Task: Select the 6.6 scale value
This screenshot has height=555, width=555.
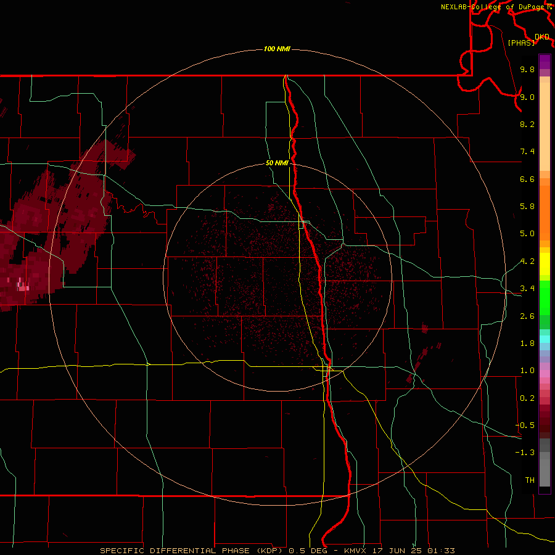Action: [527, 179]
